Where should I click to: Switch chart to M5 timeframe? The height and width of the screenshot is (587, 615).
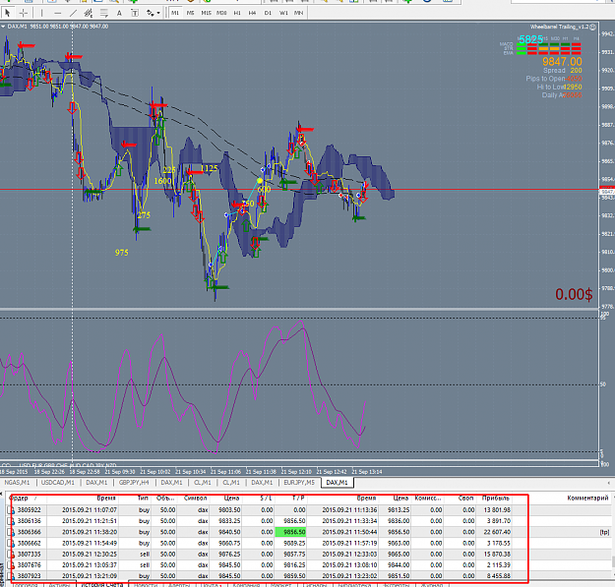coord(190,13)
